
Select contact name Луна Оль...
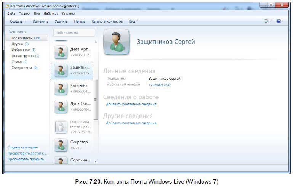tap(80, 103)
